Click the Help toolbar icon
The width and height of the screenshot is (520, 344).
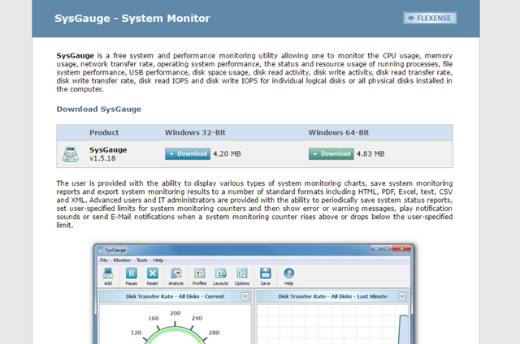click(289, 277)
